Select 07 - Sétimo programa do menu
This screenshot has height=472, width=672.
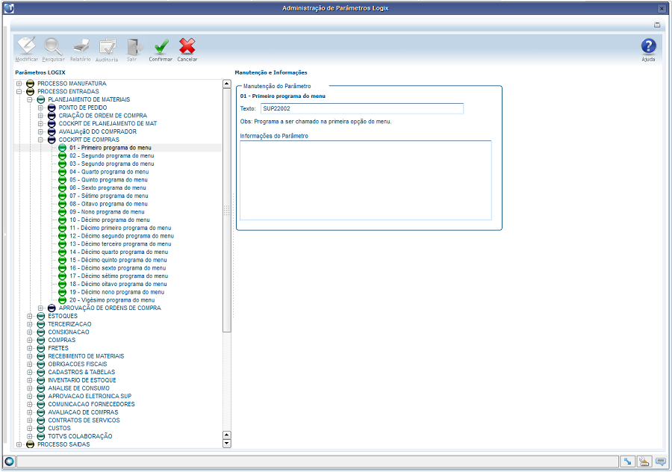point(109,196)
